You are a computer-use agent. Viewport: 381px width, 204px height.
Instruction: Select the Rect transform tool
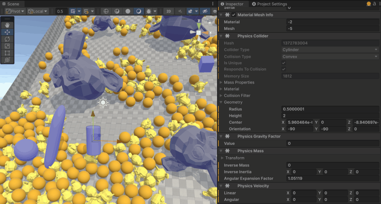pyautogui.click(x=7, y=53)
